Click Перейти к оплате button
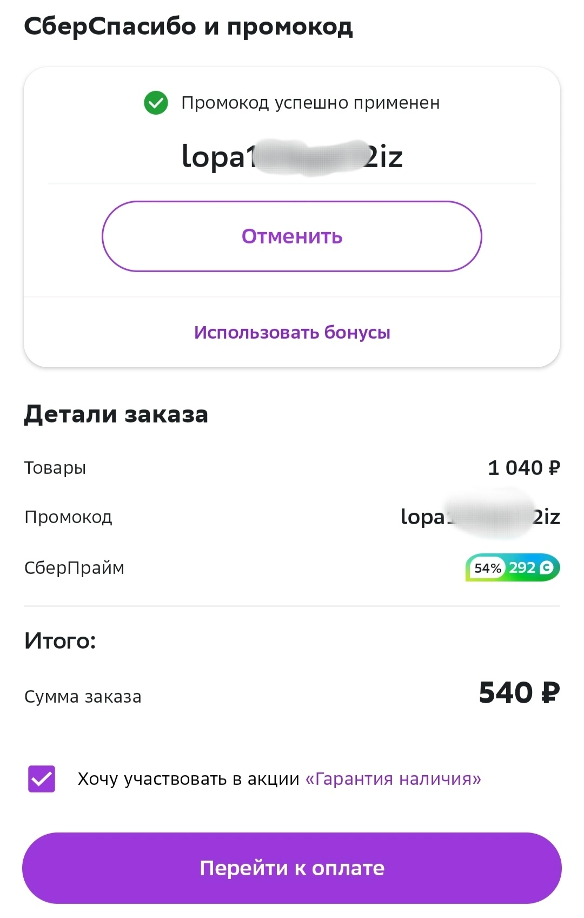The image size is (584, 918). (x=292, y=868)
